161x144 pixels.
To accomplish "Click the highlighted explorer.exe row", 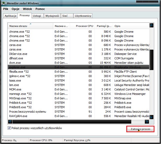I will pyautogui.click(x=79, y=67).
